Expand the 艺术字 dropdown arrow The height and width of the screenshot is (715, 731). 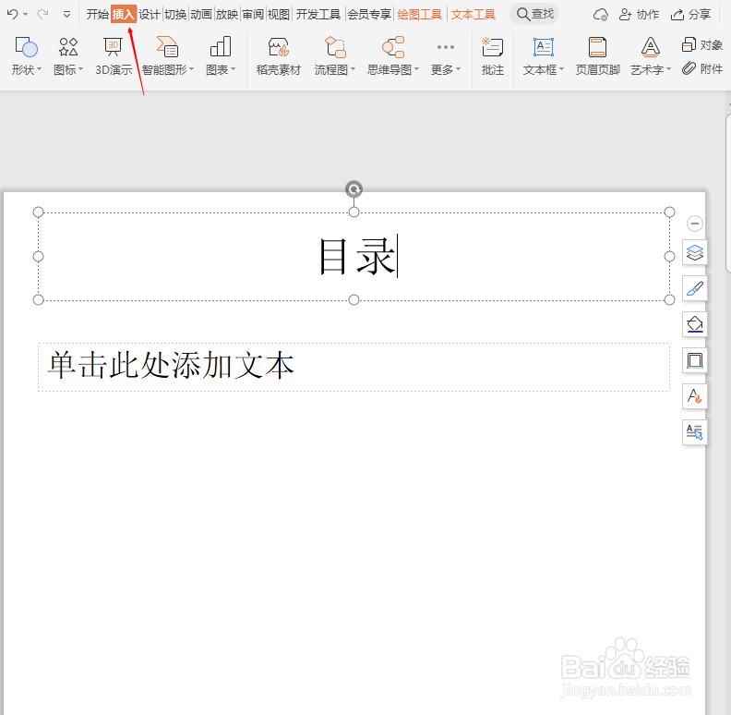[668, 69]
